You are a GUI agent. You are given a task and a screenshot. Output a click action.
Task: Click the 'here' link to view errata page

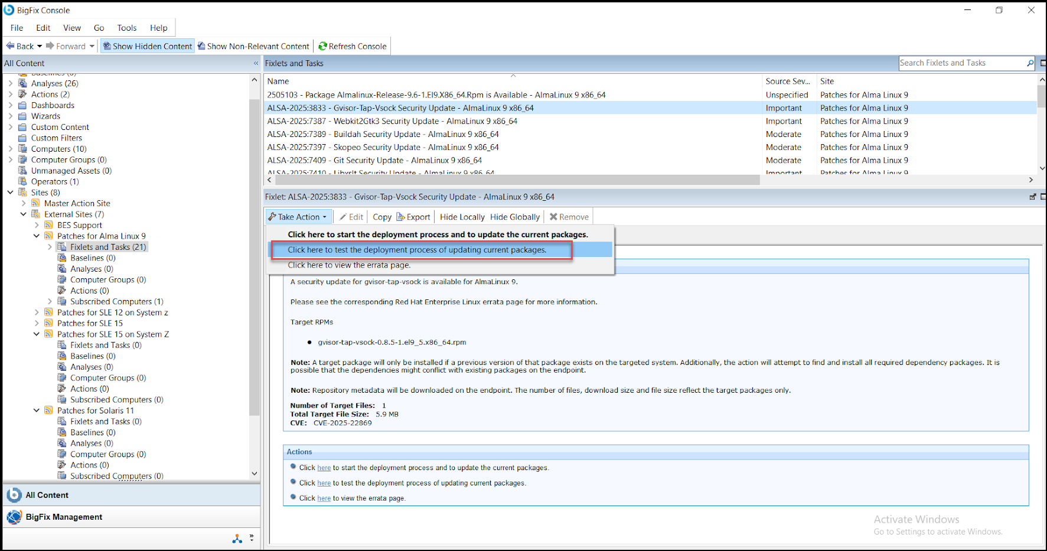[x=324, y=498]
